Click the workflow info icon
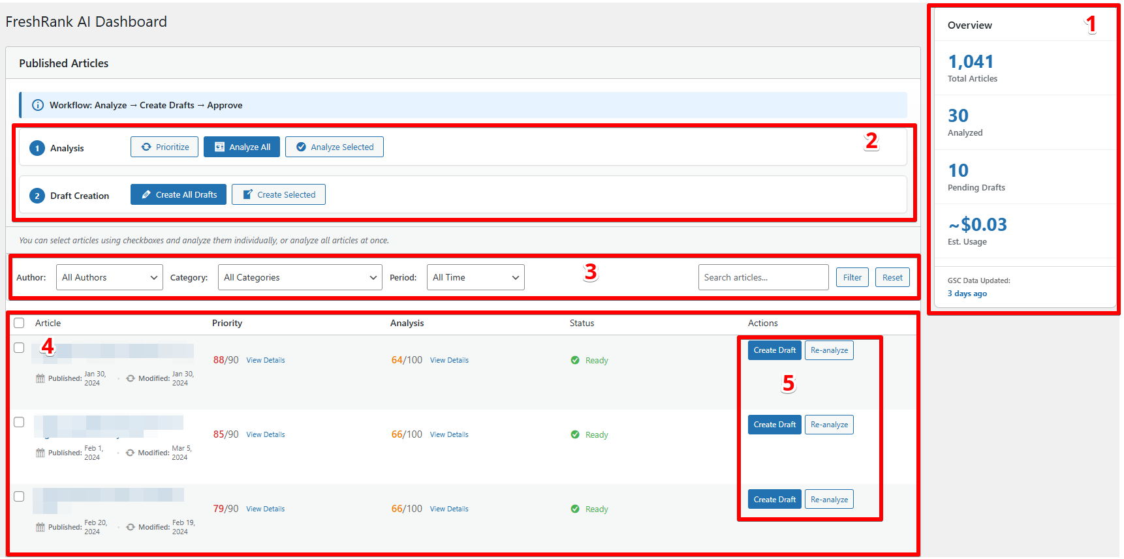 (38, 105)
